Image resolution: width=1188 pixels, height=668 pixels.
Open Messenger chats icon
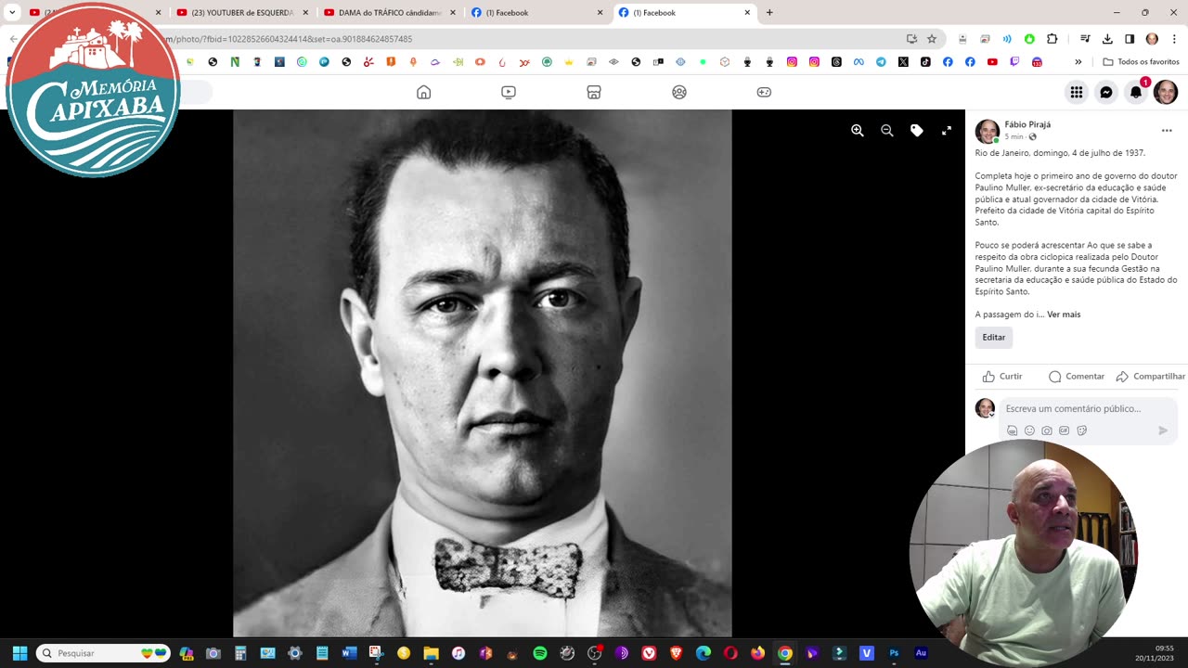click(x=1106, y=92)
